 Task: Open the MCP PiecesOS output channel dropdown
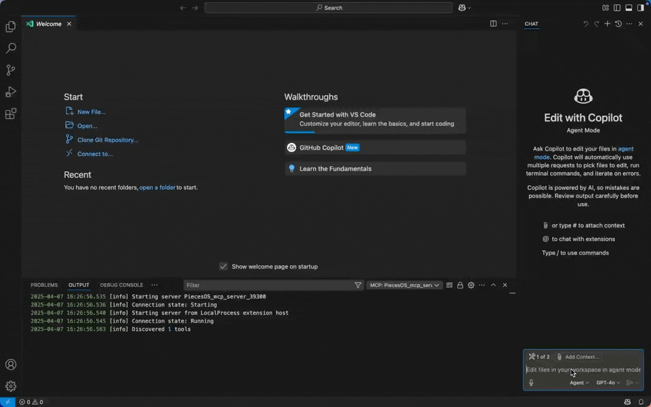[404, 285]
